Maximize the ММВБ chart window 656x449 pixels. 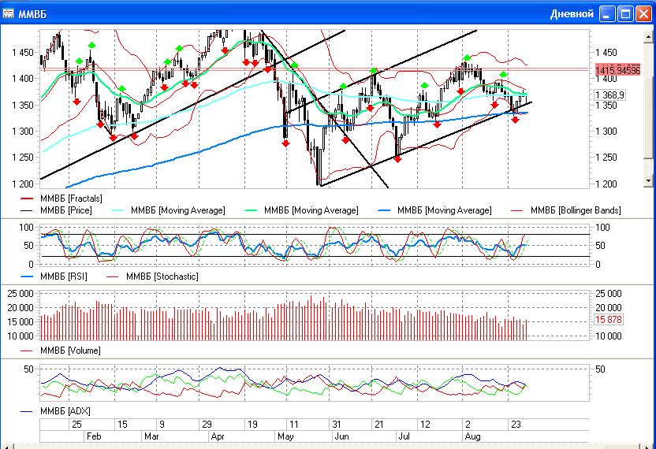coord(626,14)
